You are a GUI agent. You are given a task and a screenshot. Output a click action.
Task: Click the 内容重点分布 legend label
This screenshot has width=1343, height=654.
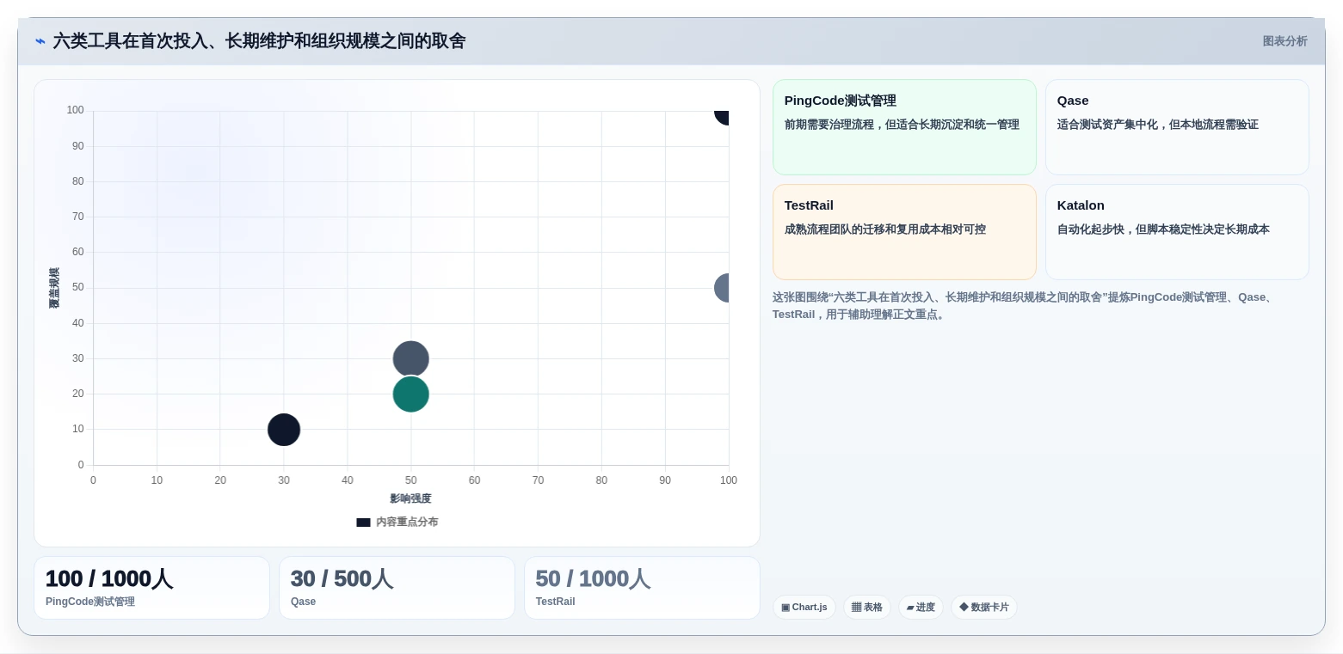407,523
